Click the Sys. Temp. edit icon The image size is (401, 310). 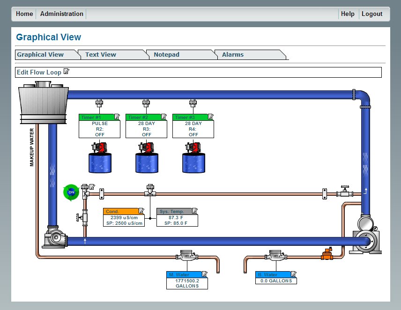[x=194, y=211]
